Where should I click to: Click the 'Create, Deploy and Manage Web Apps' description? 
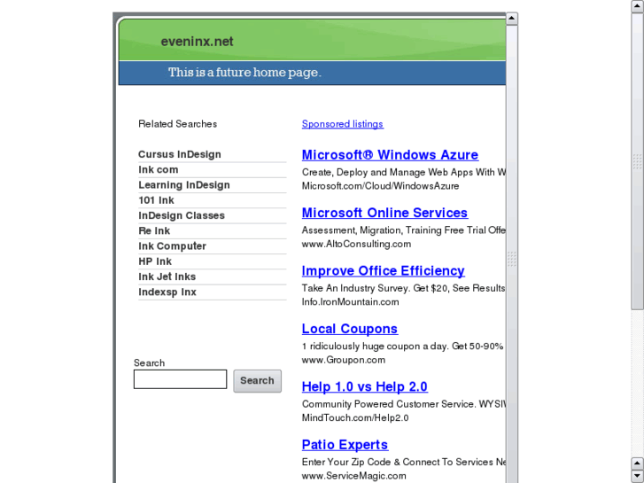click(x=404, y=172)
